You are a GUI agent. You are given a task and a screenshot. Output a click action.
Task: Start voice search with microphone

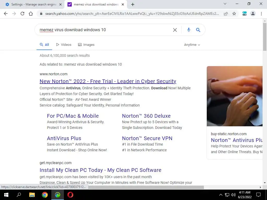[189, 30]
